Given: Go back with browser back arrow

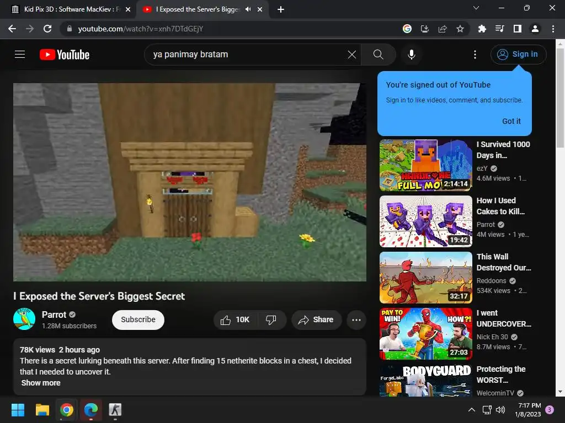Looking at the screenshot, I should point(12,29).
